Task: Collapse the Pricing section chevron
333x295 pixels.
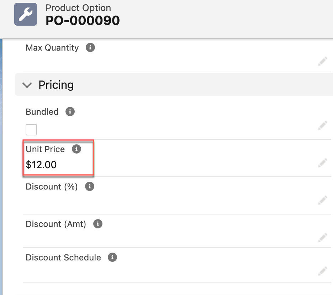Action: (27, 85)
